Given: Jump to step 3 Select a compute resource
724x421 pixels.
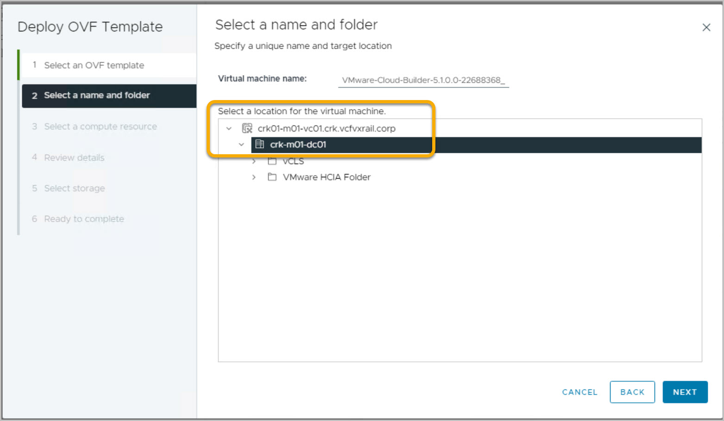Looking at the screenshot, I should [x=101, y=126].
